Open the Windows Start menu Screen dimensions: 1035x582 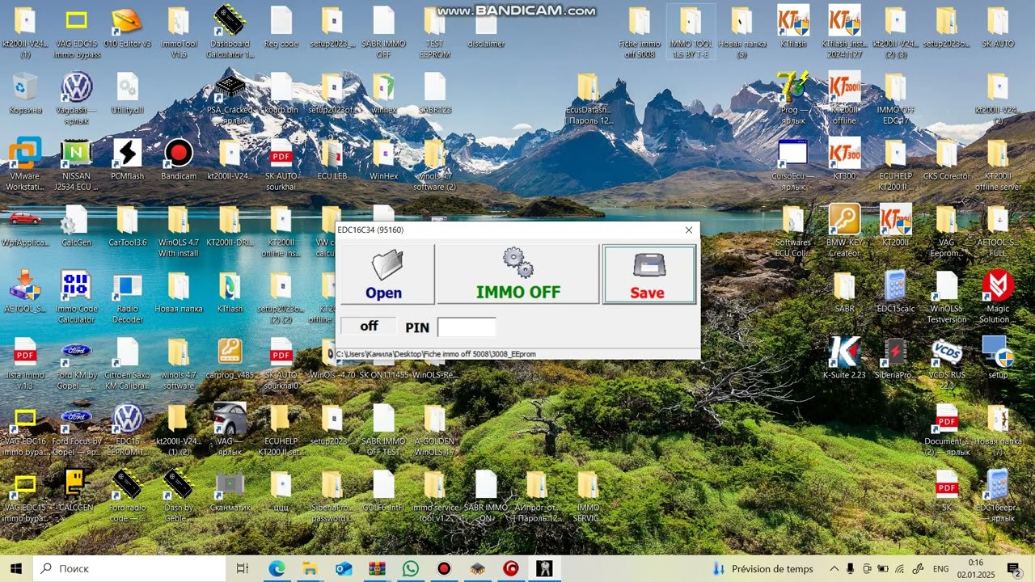click(x=16, y=568)
